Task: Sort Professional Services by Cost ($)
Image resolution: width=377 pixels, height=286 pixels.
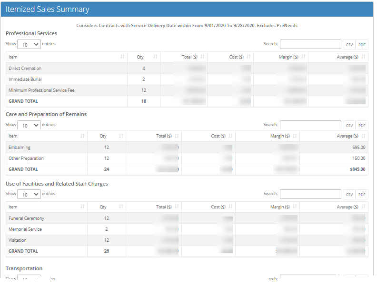Action: pyautogui.click(x=230, y=57)
